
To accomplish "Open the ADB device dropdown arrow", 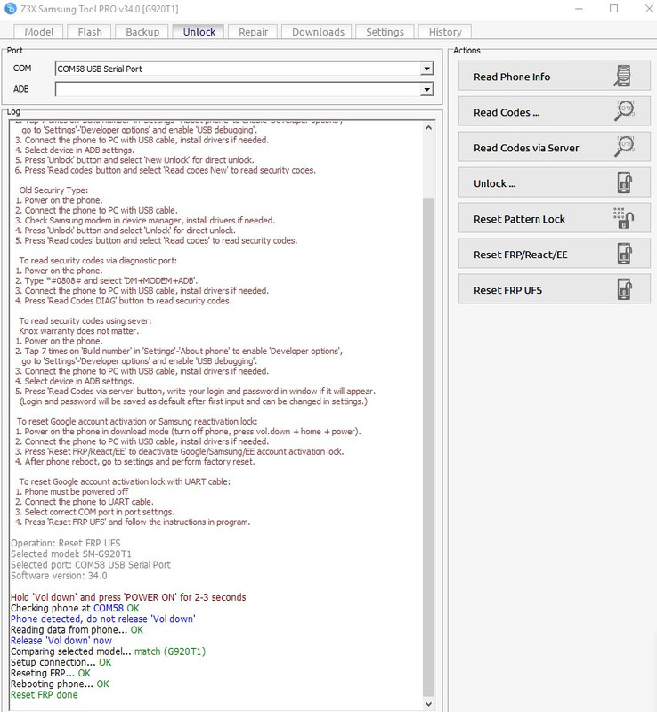I will 426,89.
